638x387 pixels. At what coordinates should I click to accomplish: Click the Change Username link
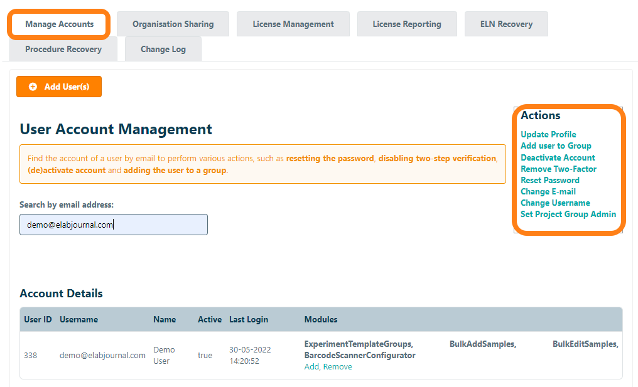[555, 203]
